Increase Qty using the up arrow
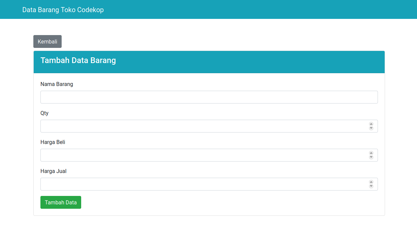The width and height of the screenshot is (417, 231). (371, 124)
